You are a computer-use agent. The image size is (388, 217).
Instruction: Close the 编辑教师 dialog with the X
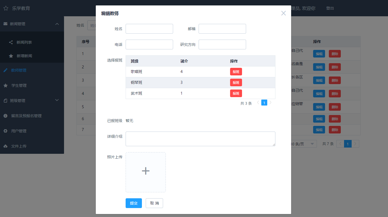(x=284, y=13)
